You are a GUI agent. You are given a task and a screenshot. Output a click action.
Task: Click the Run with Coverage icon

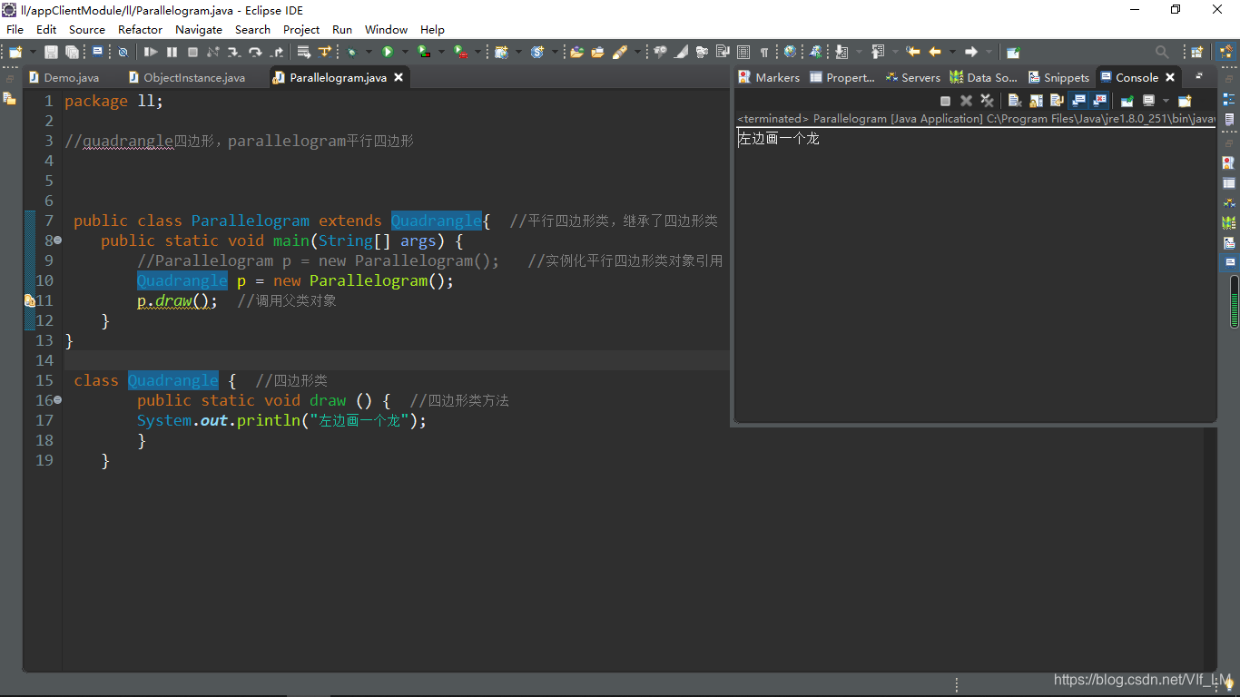tap(424, 52)
